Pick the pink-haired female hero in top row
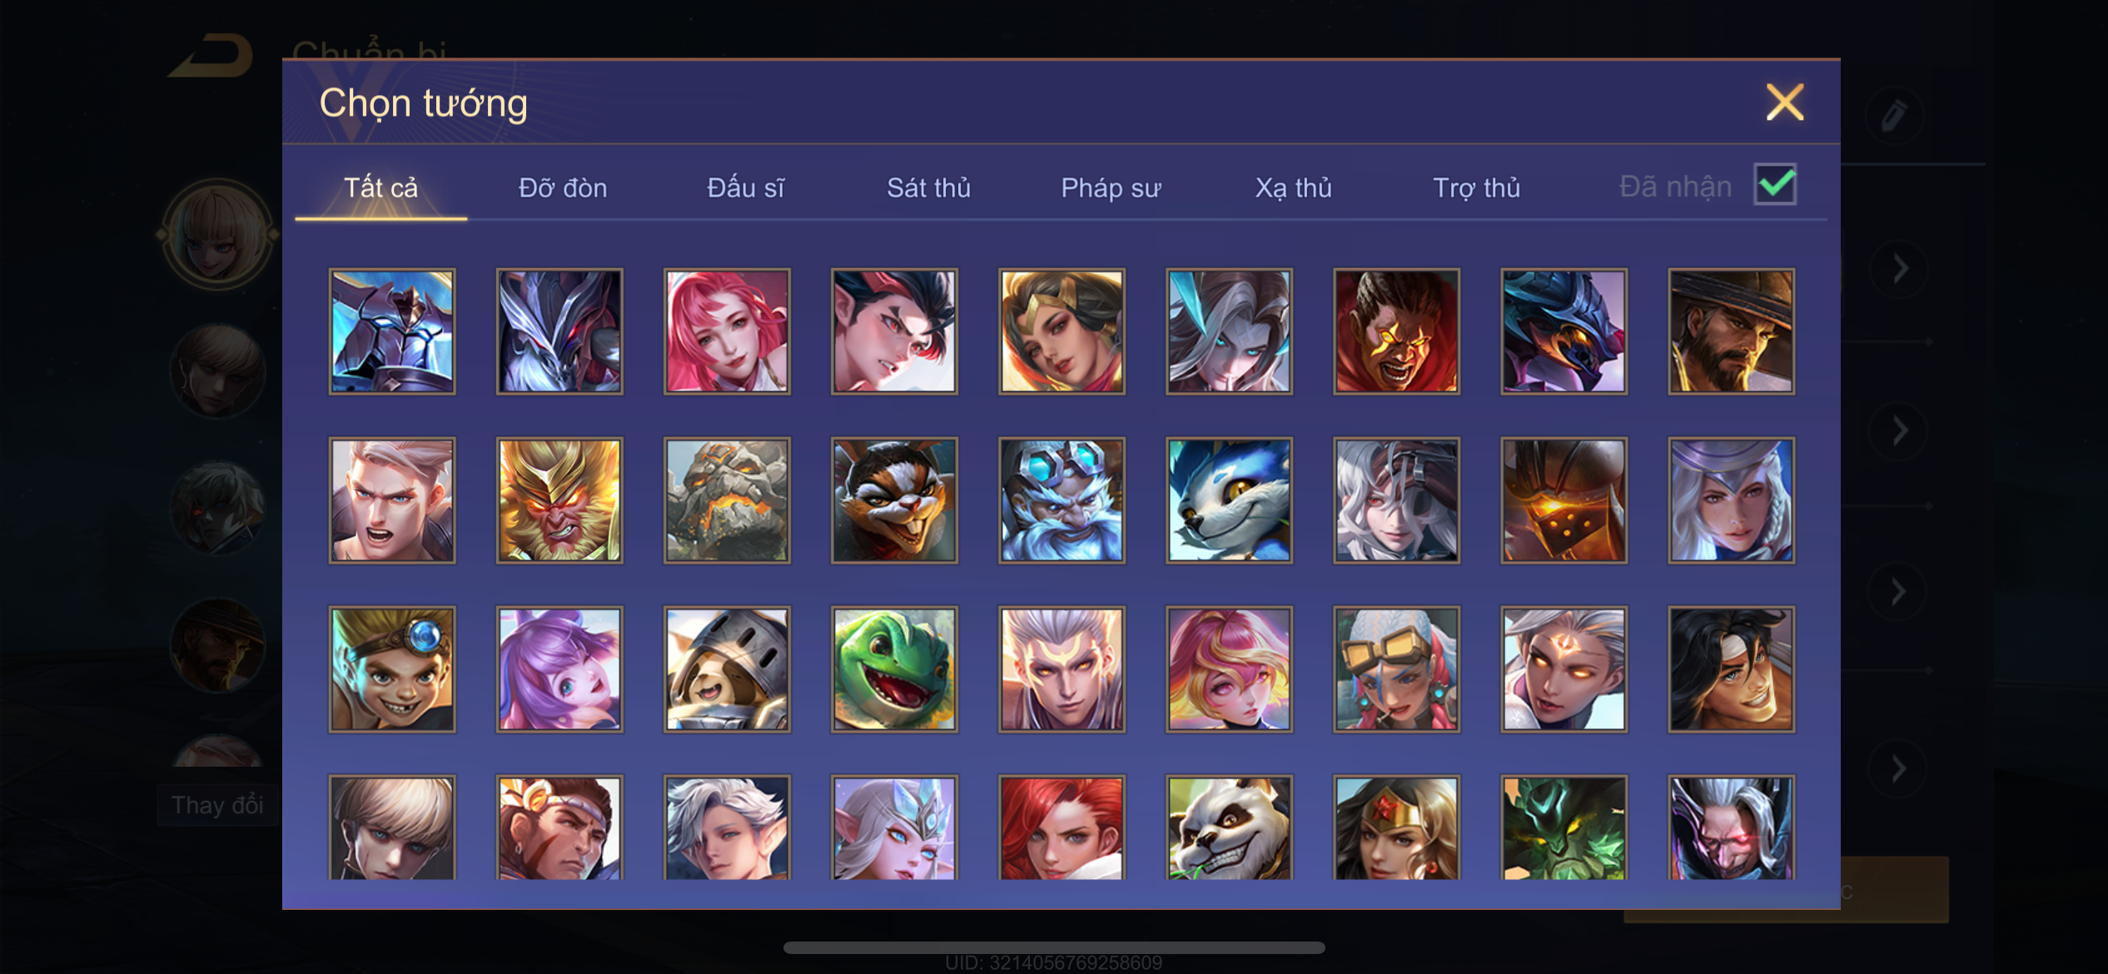This screenshot has width=2108, height=974. (x=727, y=331)
